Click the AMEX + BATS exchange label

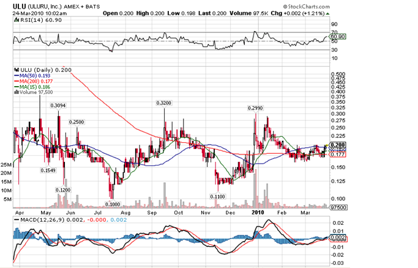point(81,7)
